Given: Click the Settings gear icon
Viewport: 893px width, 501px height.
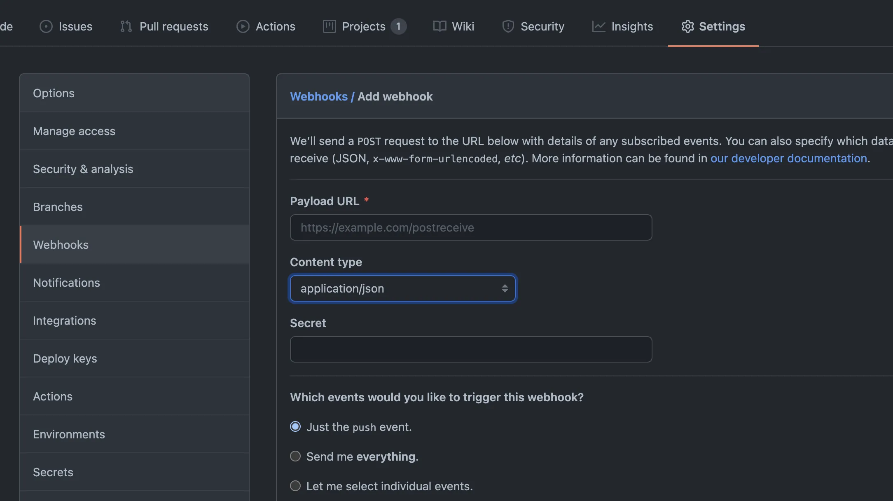Looking at the screenshot, I should point(687,26).
